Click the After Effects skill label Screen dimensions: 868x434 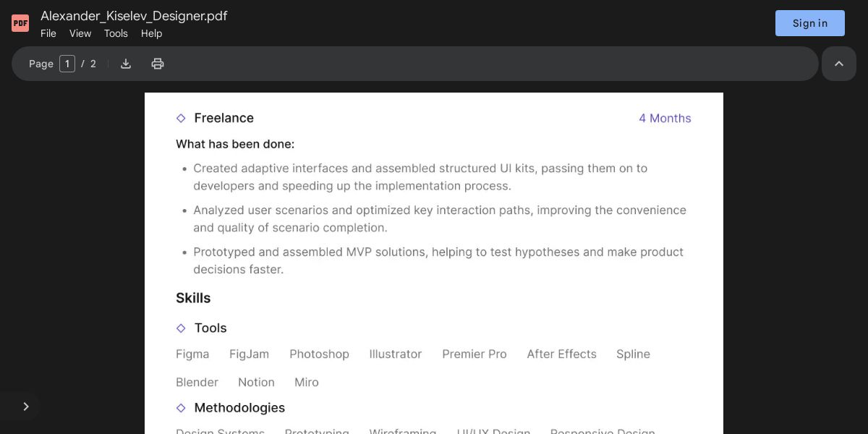pyautogui.click(x=561, y=354)
